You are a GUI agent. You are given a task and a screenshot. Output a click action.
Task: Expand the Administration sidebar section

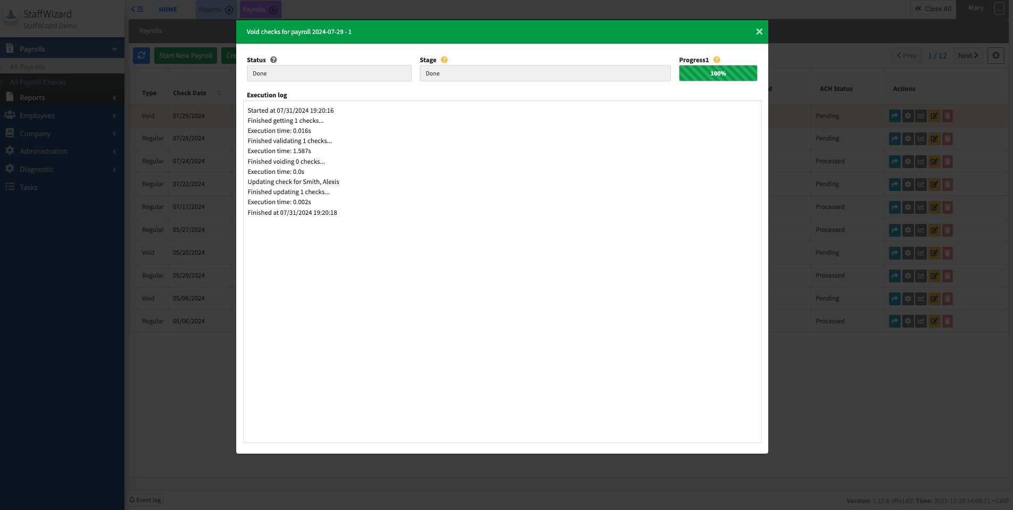click(62, 151)
